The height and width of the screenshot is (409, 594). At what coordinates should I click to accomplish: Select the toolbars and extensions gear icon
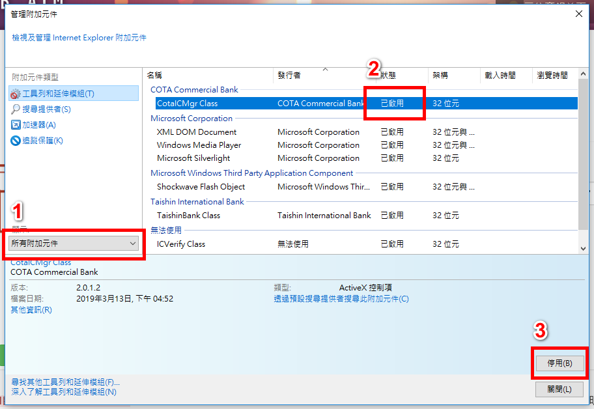click(x=16, y=94)
